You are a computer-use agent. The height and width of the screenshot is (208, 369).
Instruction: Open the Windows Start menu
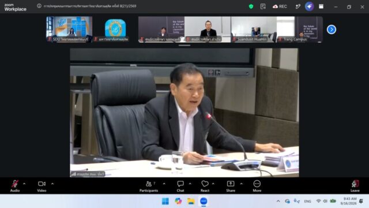[x=165, y=201]
